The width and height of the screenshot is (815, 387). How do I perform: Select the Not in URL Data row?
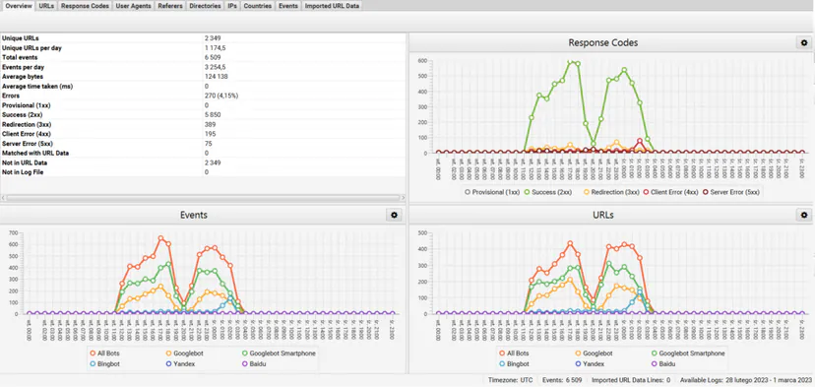coord(203,162)
